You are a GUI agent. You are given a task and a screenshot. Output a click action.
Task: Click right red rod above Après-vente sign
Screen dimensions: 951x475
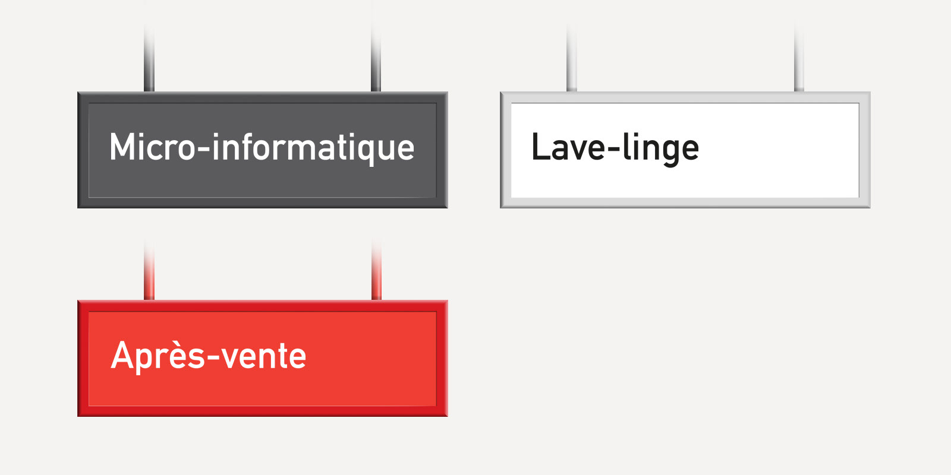(x=376, y=270)
